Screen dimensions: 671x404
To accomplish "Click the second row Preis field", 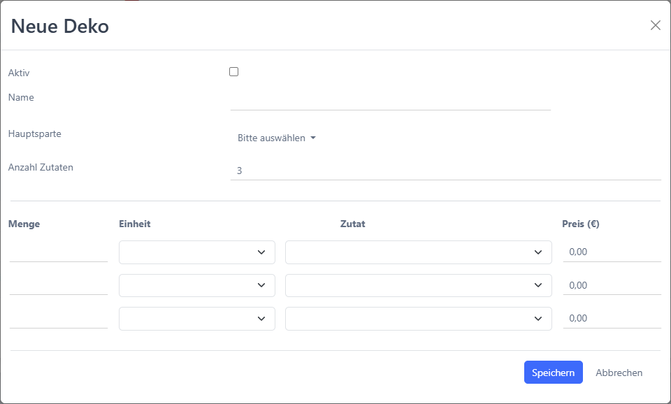I will [612, 285].
